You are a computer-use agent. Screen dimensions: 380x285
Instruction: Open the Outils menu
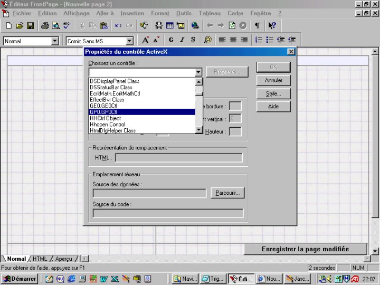(x=184, y=13)
